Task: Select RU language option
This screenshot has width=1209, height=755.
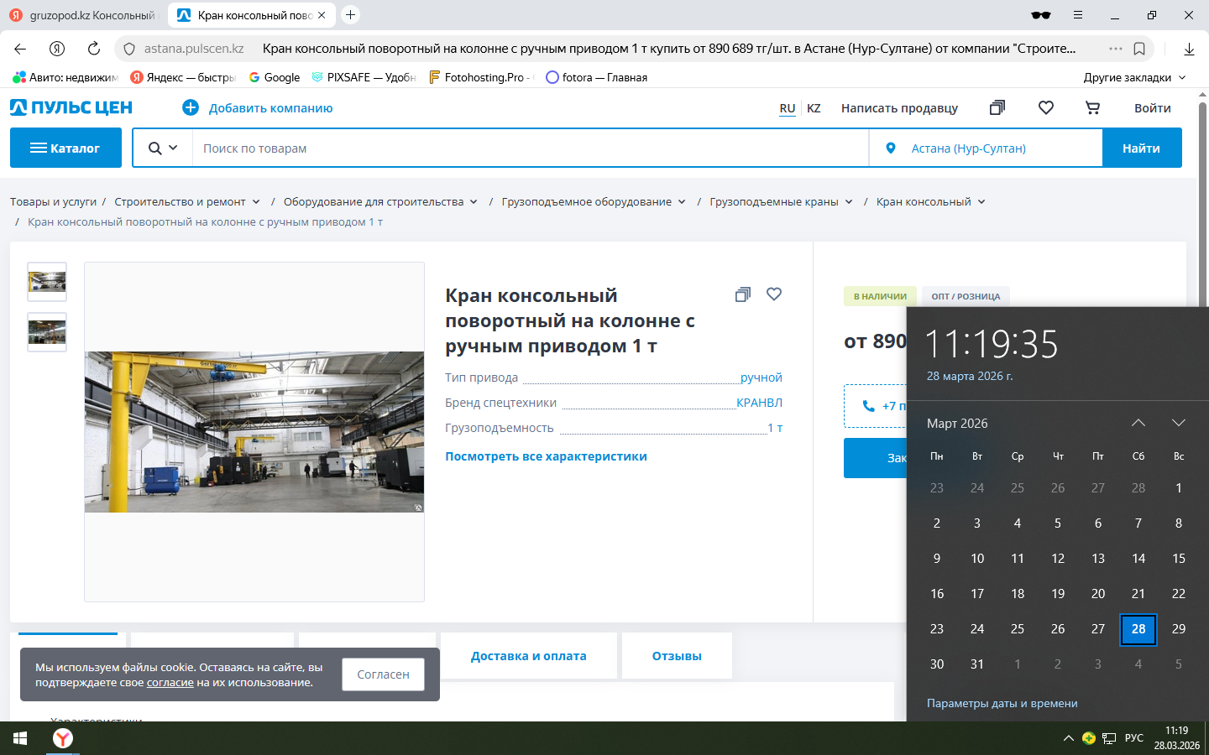Action: click(x=787, y=108)
